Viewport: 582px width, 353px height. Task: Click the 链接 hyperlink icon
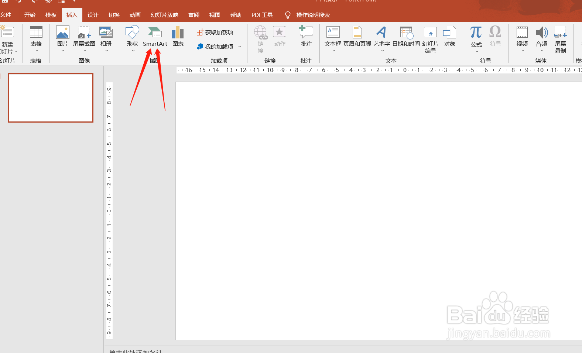point(261,32)
